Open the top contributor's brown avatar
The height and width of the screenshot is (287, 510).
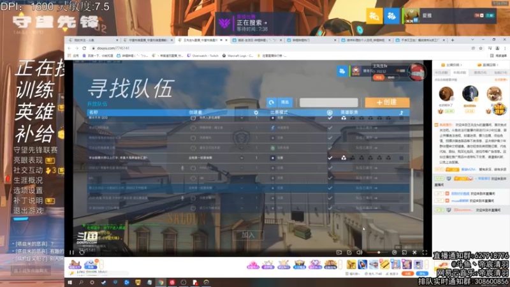pyautogui.click(x=446, y=94)
